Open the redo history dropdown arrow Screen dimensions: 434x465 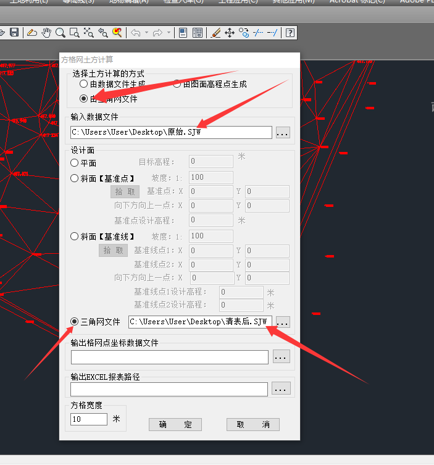(169, 32)
